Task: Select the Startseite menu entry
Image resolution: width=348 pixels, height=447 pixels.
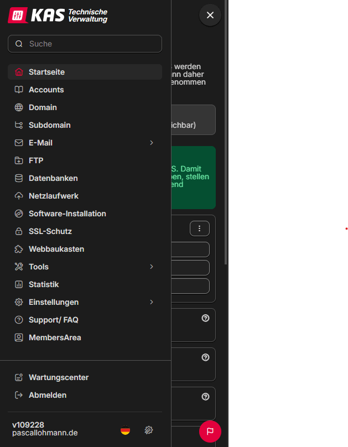Action: 85,72
